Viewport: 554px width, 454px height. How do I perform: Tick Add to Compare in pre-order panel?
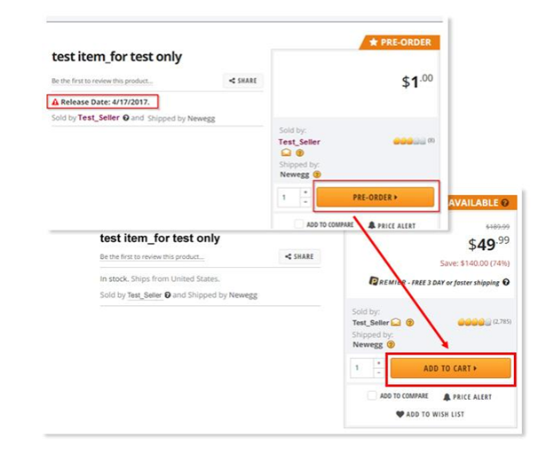[300, 224]
